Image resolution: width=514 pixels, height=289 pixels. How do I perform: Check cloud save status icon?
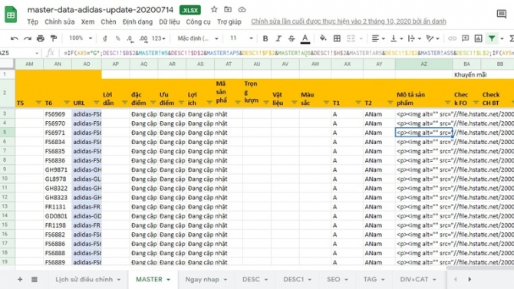[242, 9]
